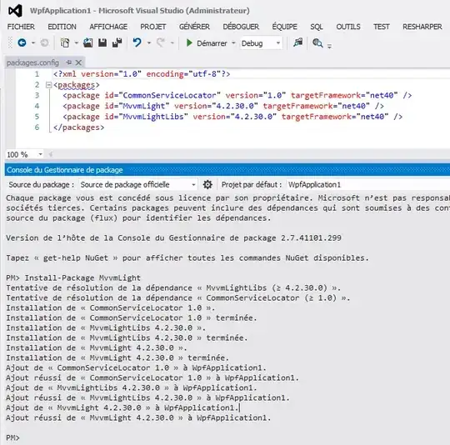Click the green Start debugging play icon
This screenshot has width=450, height=445.
click(x=189, y=43)
